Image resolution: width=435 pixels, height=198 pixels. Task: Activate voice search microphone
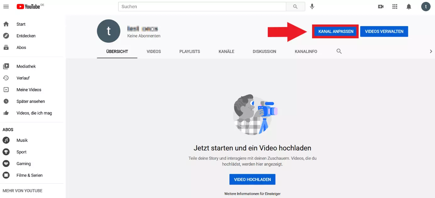coord(312,7)
